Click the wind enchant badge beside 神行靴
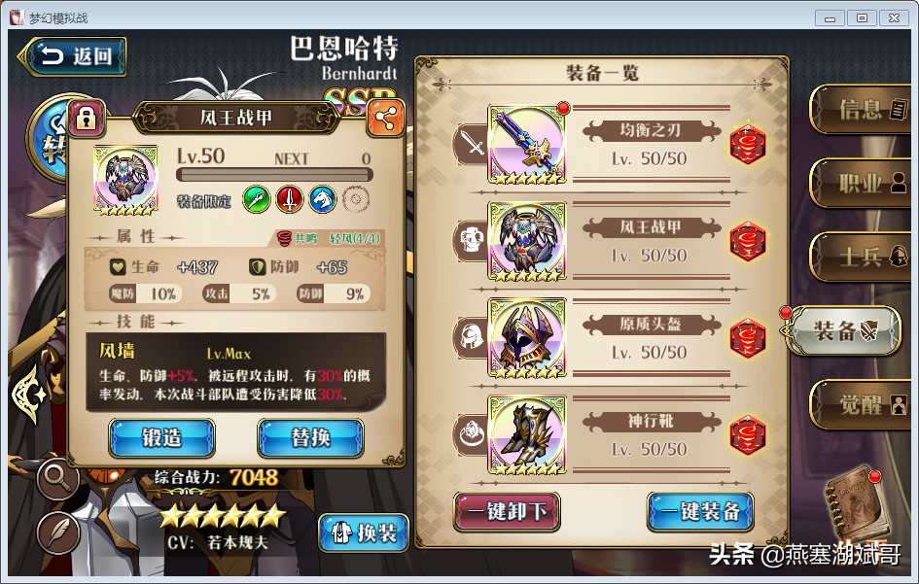The height and width of the screenshot is (584, 919). coord(748,434)
